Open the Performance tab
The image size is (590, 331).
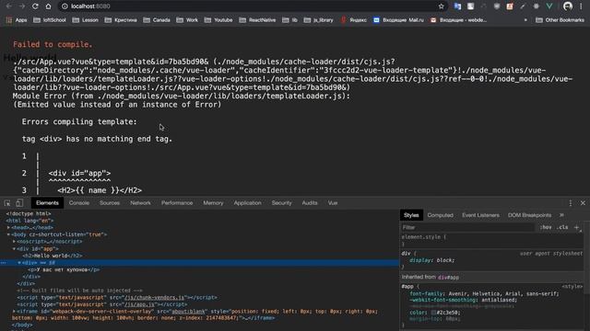[177, 203]
